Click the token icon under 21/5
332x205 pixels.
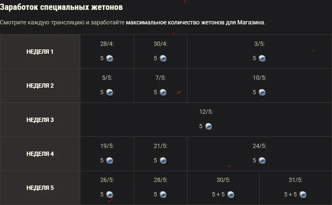click(x=163, y=161)
